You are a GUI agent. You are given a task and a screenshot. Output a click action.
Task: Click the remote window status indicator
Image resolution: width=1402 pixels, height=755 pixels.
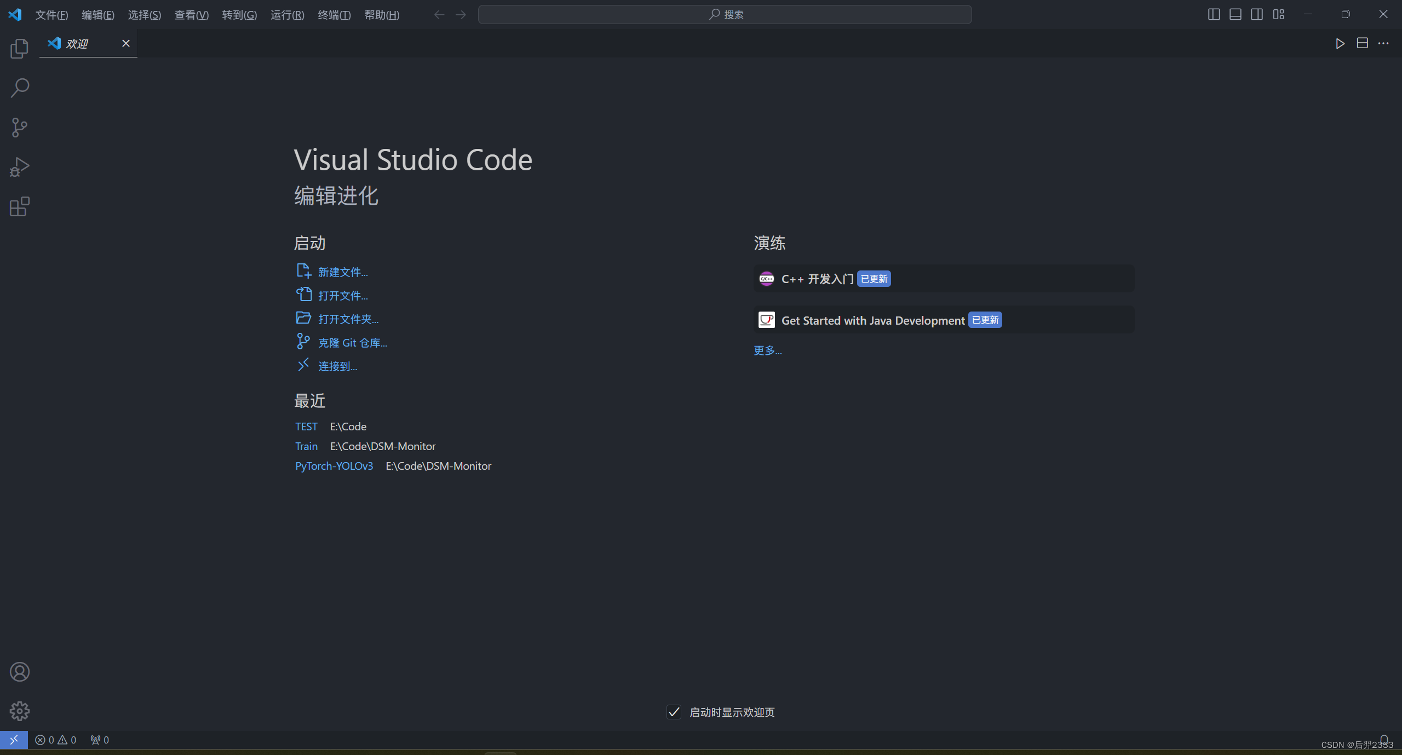click(x=14, y=740)
